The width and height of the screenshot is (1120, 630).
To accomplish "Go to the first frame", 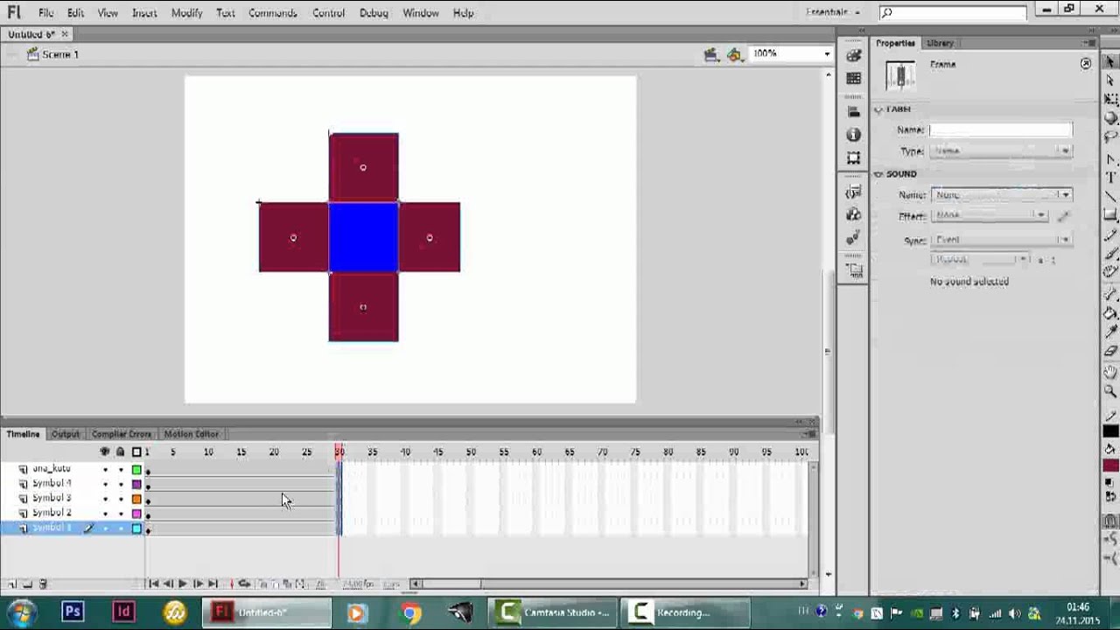I will [153, 584].
